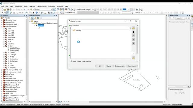Click the blue color swatch in toolbar

[x=124, y=9]
